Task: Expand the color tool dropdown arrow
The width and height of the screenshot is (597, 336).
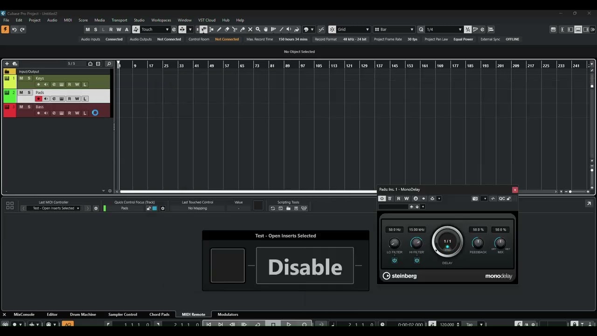Action: click(312, 29)
